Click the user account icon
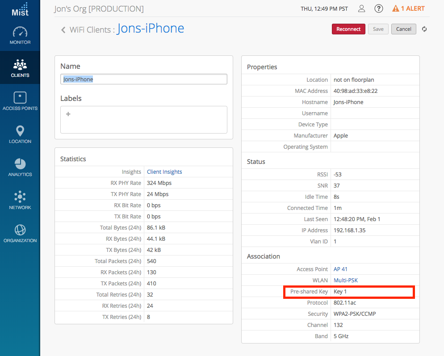This screenshot has width=444, height=356. (362, 8)
